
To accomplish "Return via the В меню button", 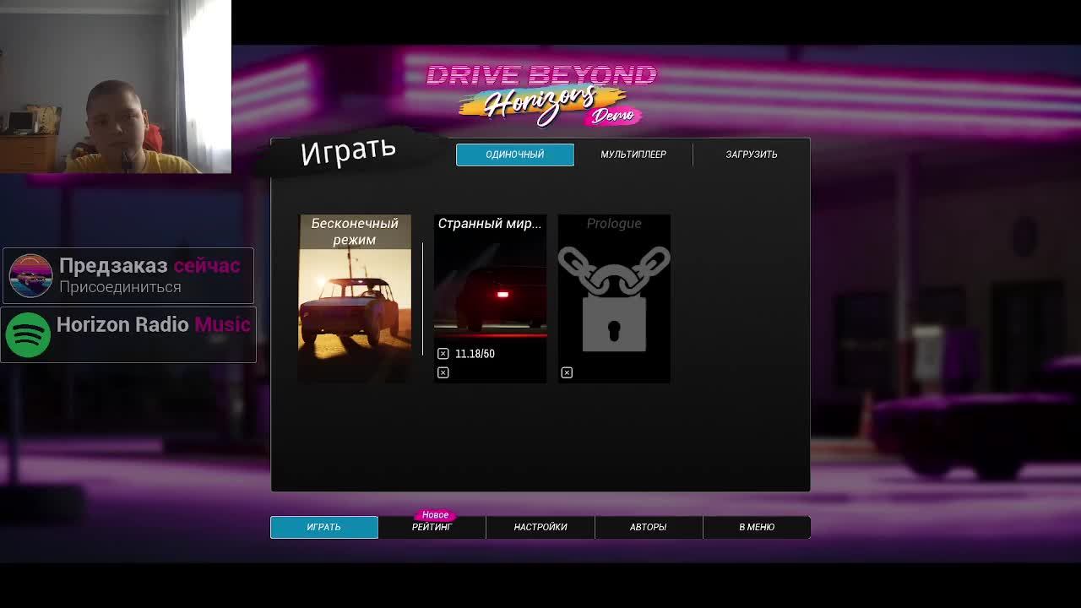I will pos(757,527).
